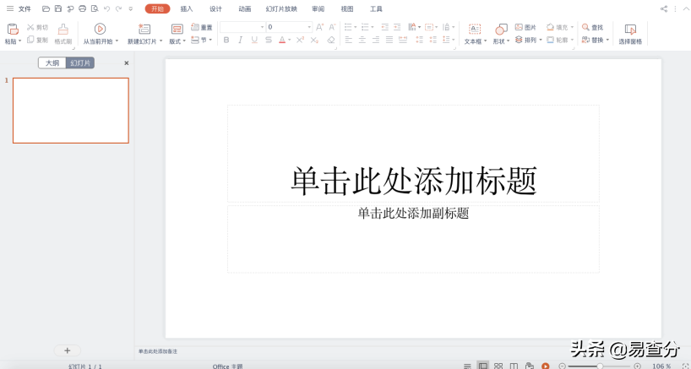
Task: Click the Shapes (形状) icon
Action: tap(501, 30)
